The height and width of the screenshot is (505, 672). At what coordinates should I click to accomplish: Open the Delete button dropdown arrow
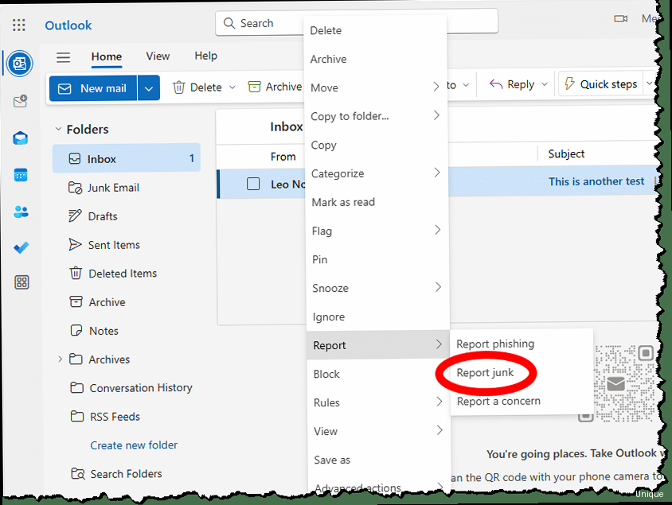point(232,87)
